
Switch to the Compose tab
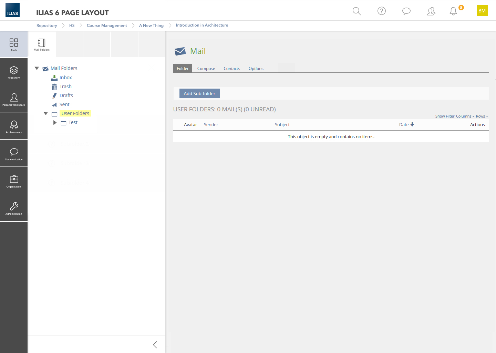click(206, 69)
